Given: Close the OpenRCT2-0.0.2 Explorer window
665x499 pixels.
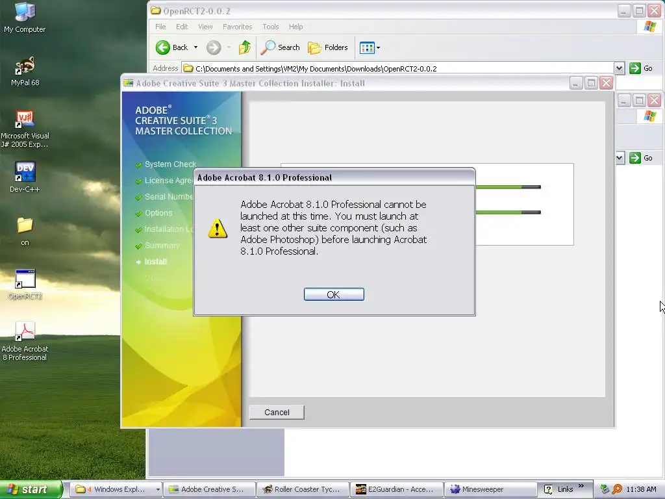Looking at the screenshot, I should point(655,10).
